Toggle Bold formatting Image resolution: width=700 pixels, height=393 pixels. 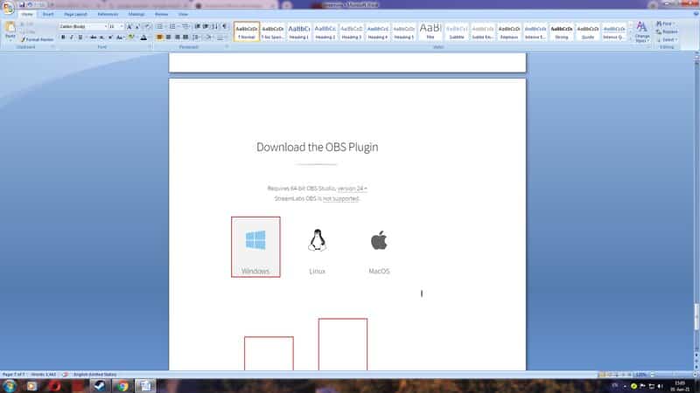tap(63, 38)
